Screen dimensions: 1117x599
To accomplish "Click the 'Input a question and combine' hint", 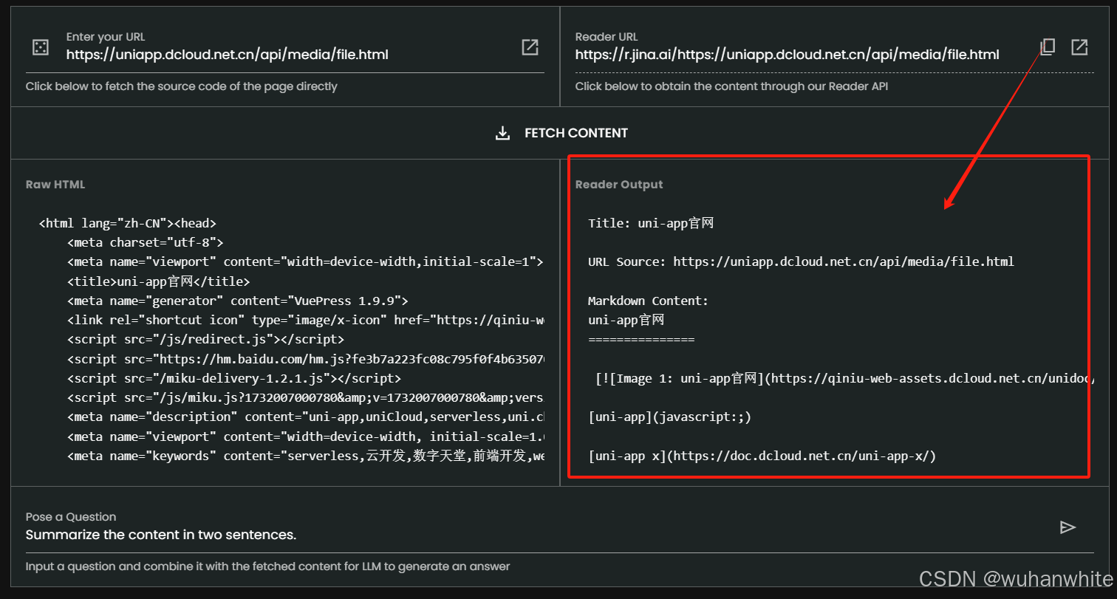I will pyautogui.click(x=268, y=567).
